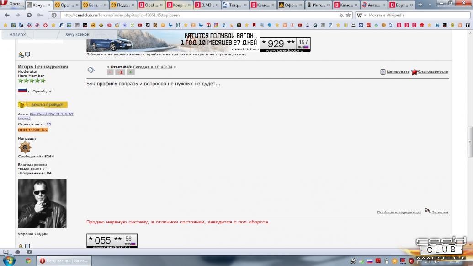Click the Цитировать quote icon
473x266 pixels.
pos(383,71)
